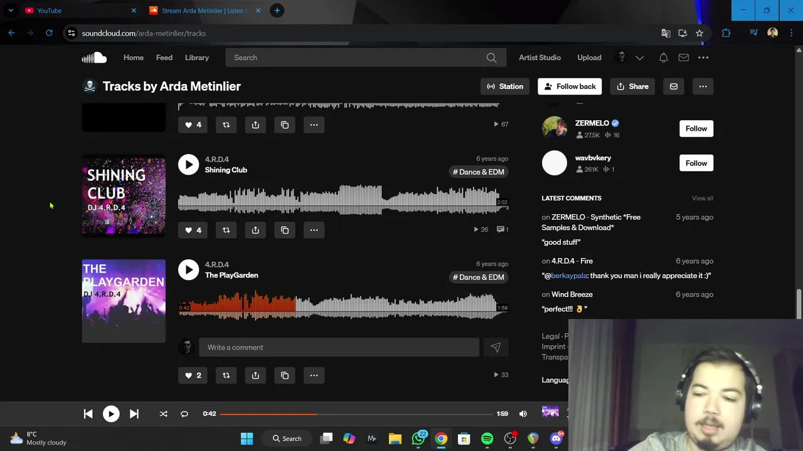Send the comment with arrow icon

coord(496,348)
